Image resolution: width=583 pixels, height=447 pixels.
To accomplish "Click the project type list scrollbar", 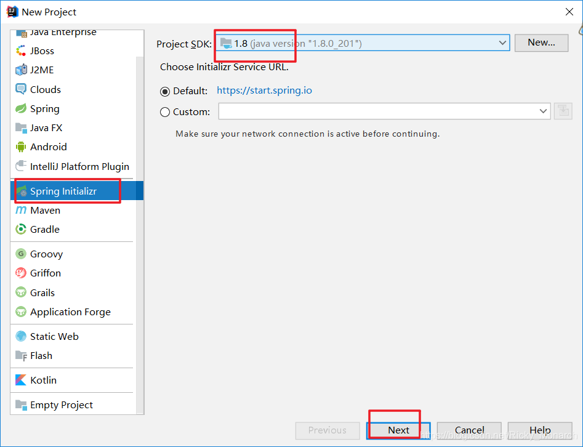I will 140,235.
